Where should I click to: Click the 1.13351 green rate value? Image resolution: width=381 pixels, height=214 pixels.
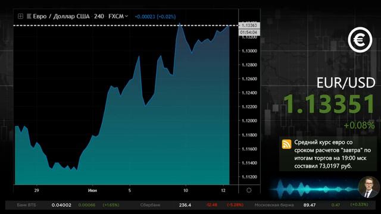[x=329, y=104]
